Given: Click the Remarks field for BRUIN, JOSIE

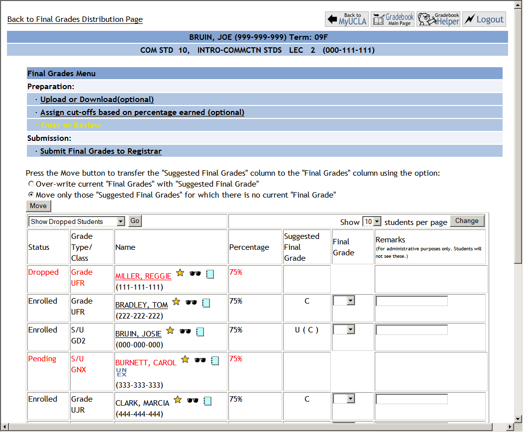Looking at the screenshot, I should 412,330.
